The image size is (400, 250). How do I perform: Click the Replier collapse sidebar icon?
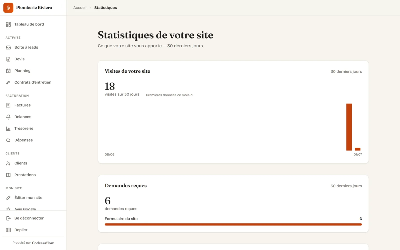click(x=8, y=230)
